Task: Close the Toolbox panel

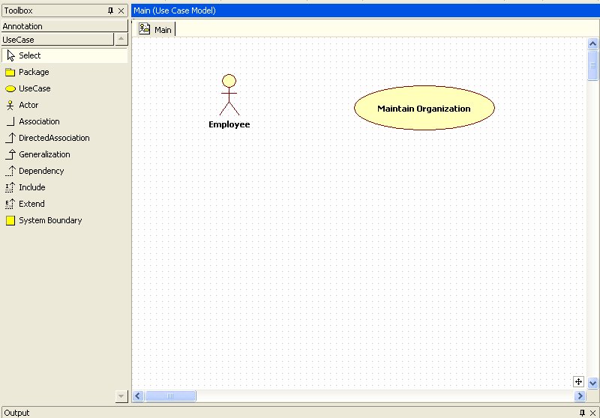Action: tap(121, 10)
